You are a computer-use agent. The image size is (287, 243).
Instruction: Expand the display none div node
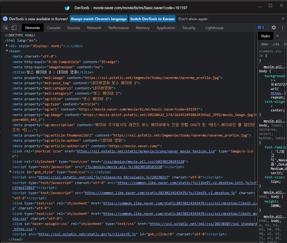pos(7,46)
